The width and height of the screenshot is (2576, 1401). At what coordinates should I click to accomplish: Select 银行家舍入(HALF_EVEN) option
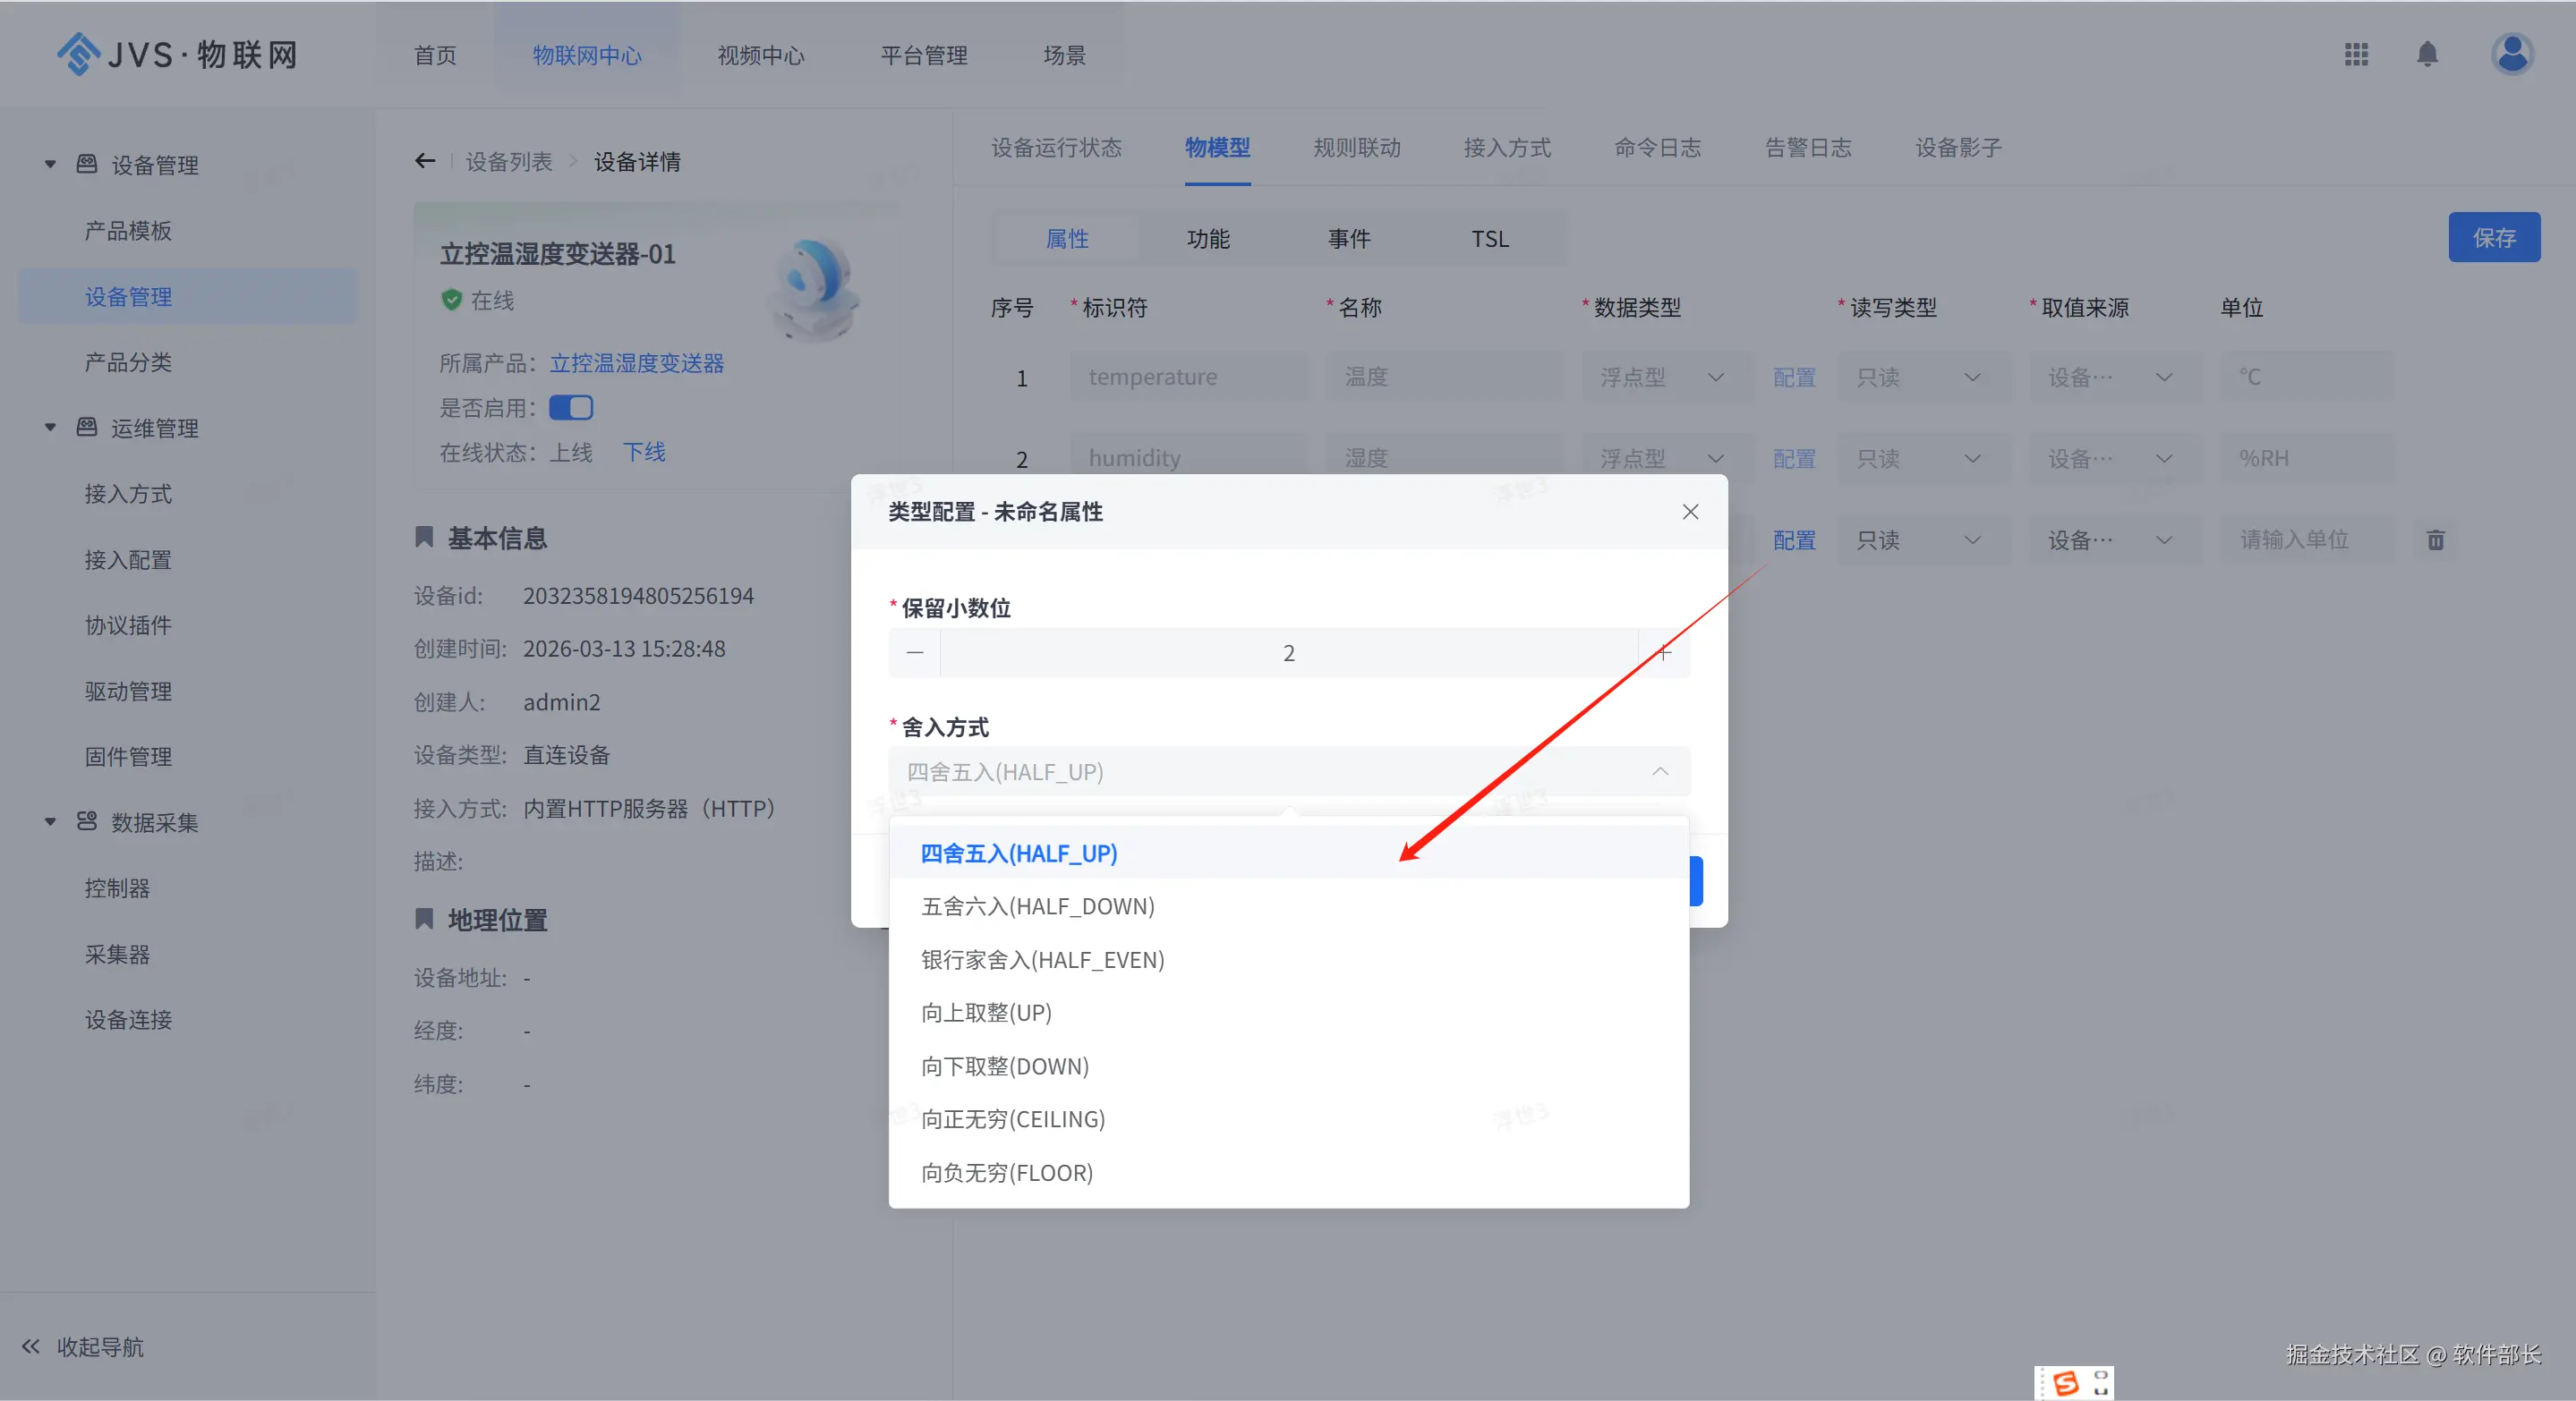point(1042,959)
